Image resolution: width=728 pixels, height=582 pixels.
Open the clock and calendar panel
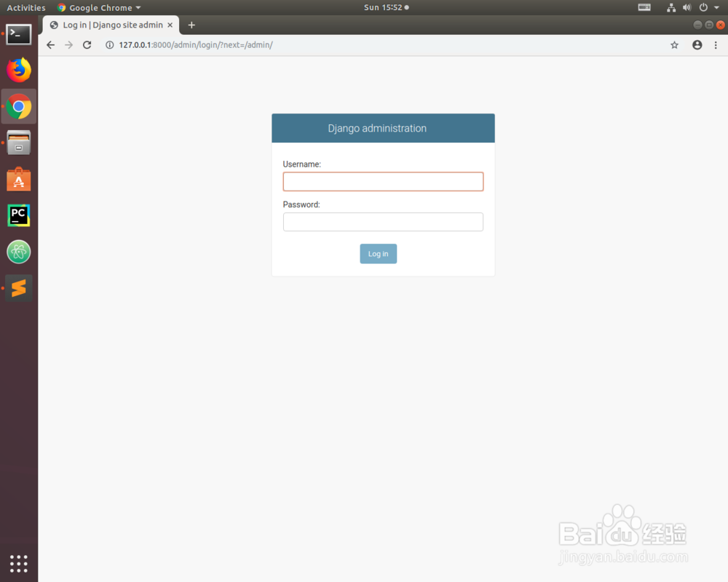point(387,7)
